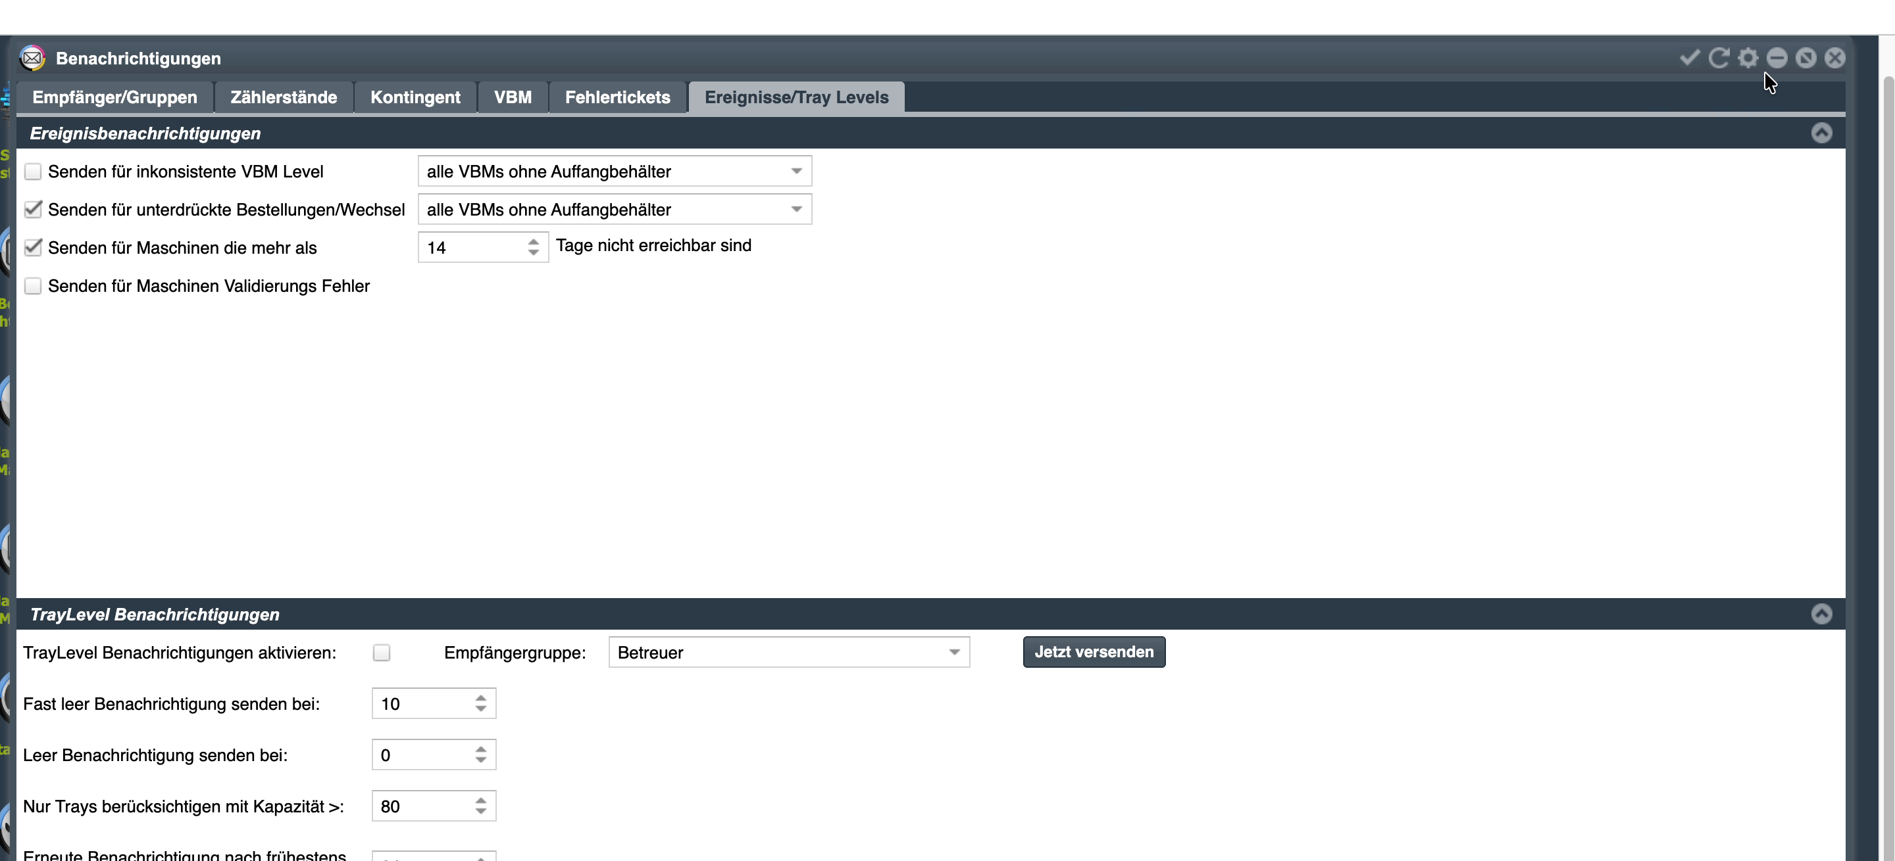Image resolution: width=1895 pixels, height=861 pixels.
Task: Click the Fast leer Benachrichtigung value field
Action: point(434,704)
